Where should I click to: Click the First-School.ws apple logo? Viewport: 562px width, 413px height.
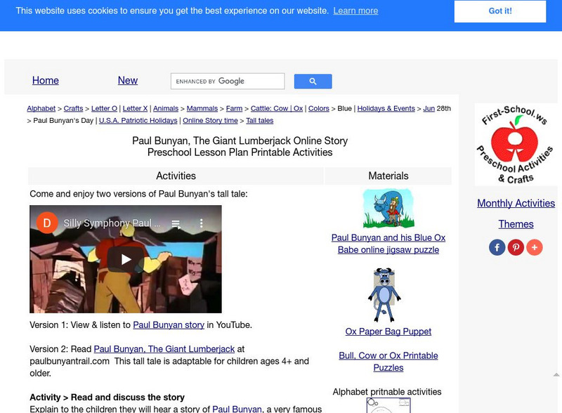pyautogui.click(x=516, y=145)
